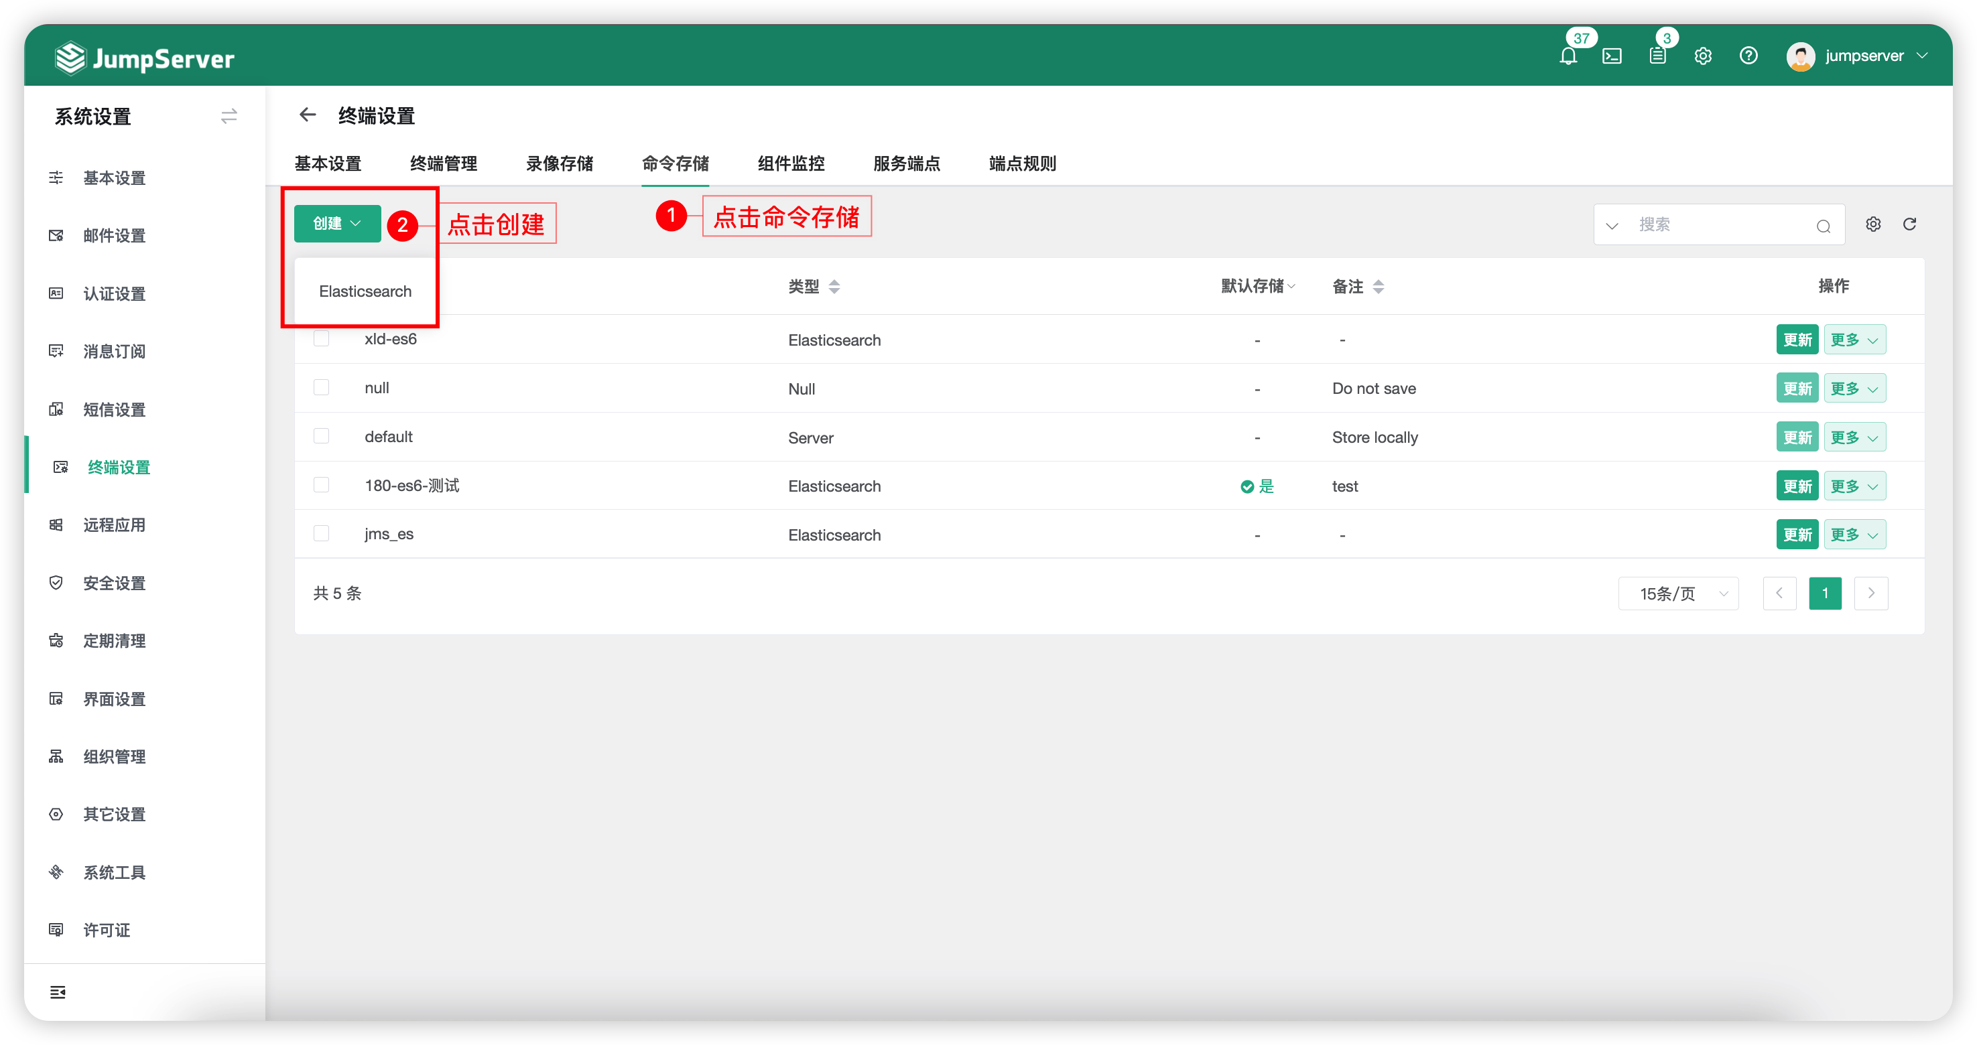
Task: Click 更新 button on the null row
Action: 1797,387
